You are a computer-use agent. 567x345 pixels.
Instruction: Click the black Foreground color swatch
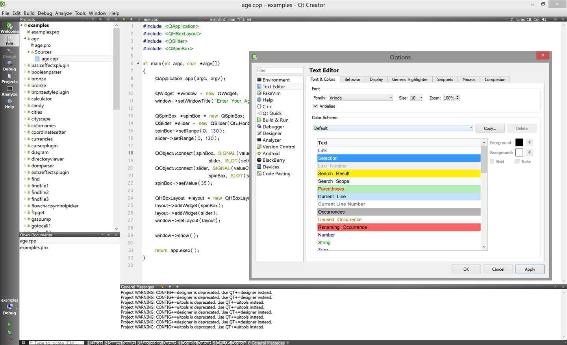tap(519, 142)
